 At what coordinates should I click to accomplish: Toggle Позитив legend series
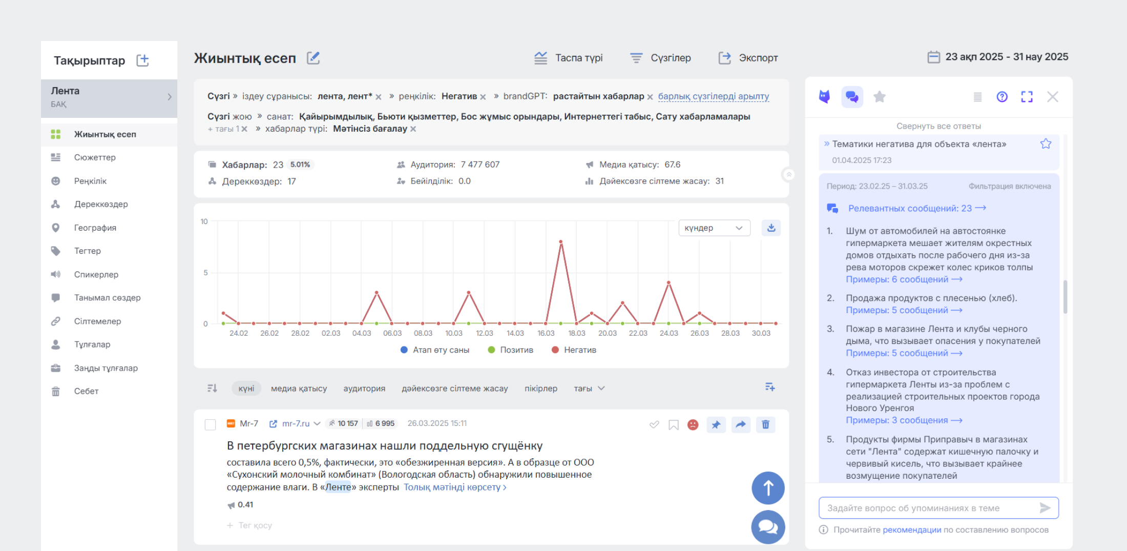point(511,350)
